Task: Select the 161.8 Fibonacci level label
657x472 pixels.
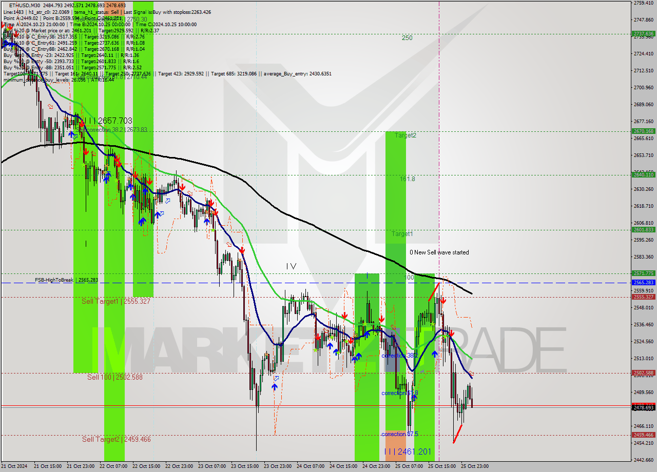Action: tap(408, 179)
